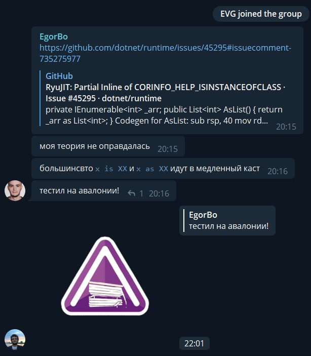
Task: Click the 20:15 timestamp on link message
Action: tap(286, 127)
